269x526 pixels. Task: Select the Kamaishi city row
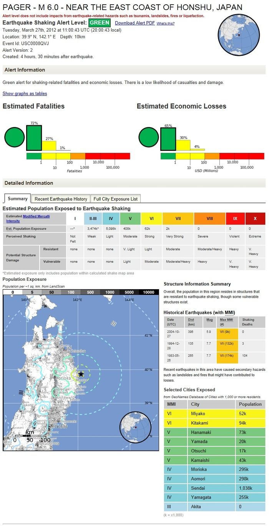(214, 460)
